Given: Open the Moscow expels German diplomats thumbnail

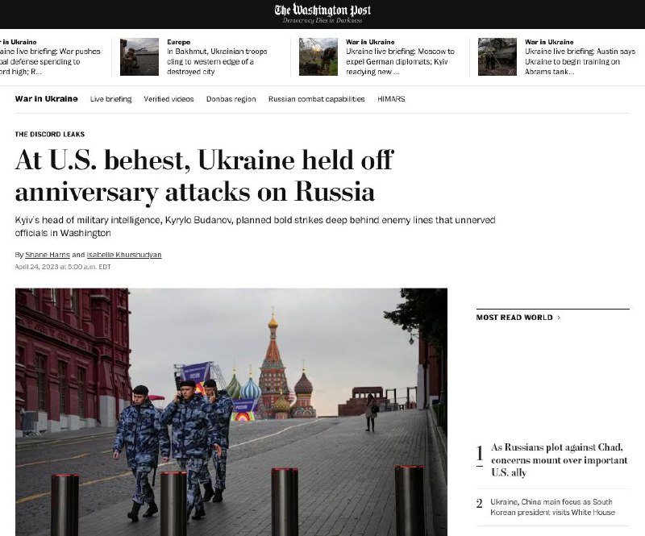Looking at the screenshot, I should pyautogui.click(x=318, y=56).
